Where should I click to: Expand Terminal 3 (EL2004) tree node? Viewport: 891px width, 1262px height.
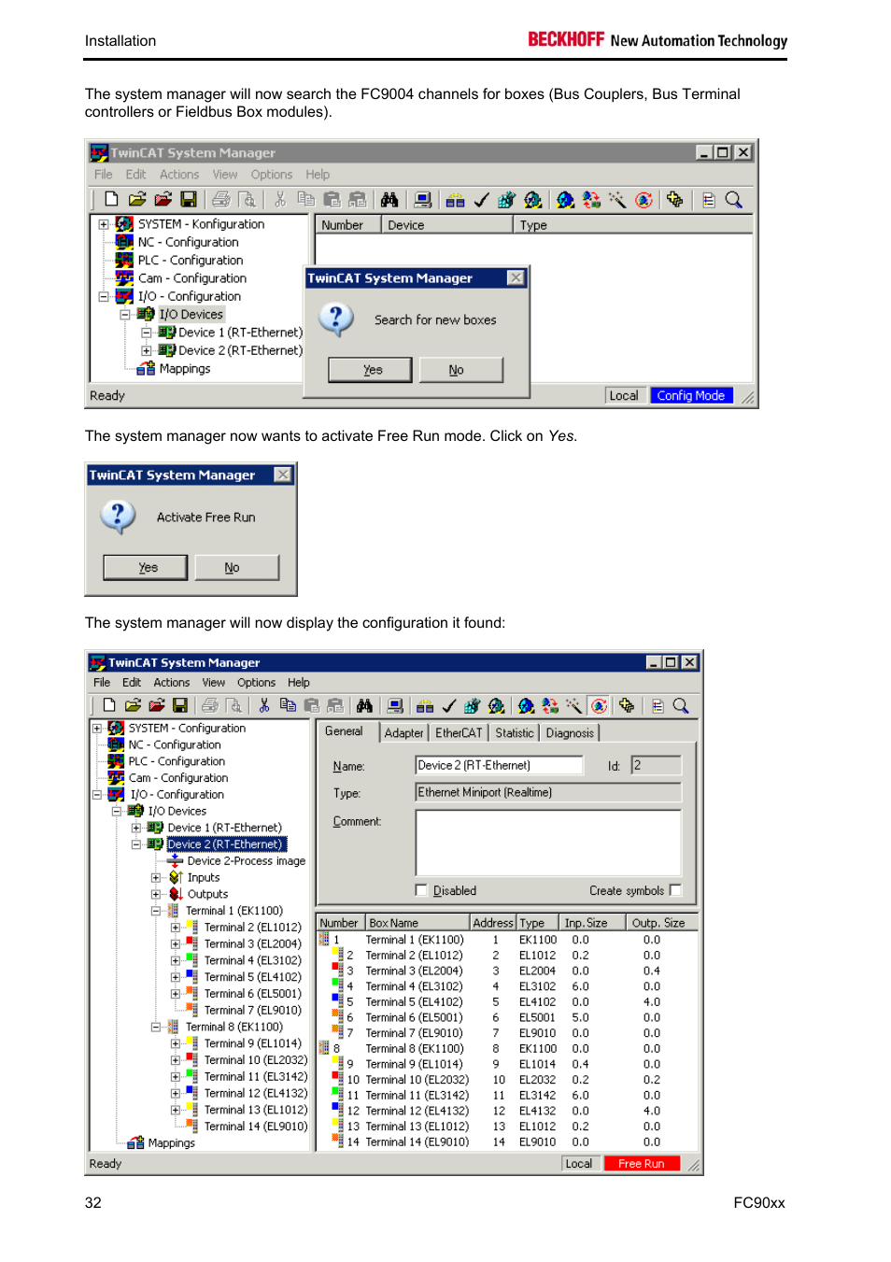coord(176,944)
